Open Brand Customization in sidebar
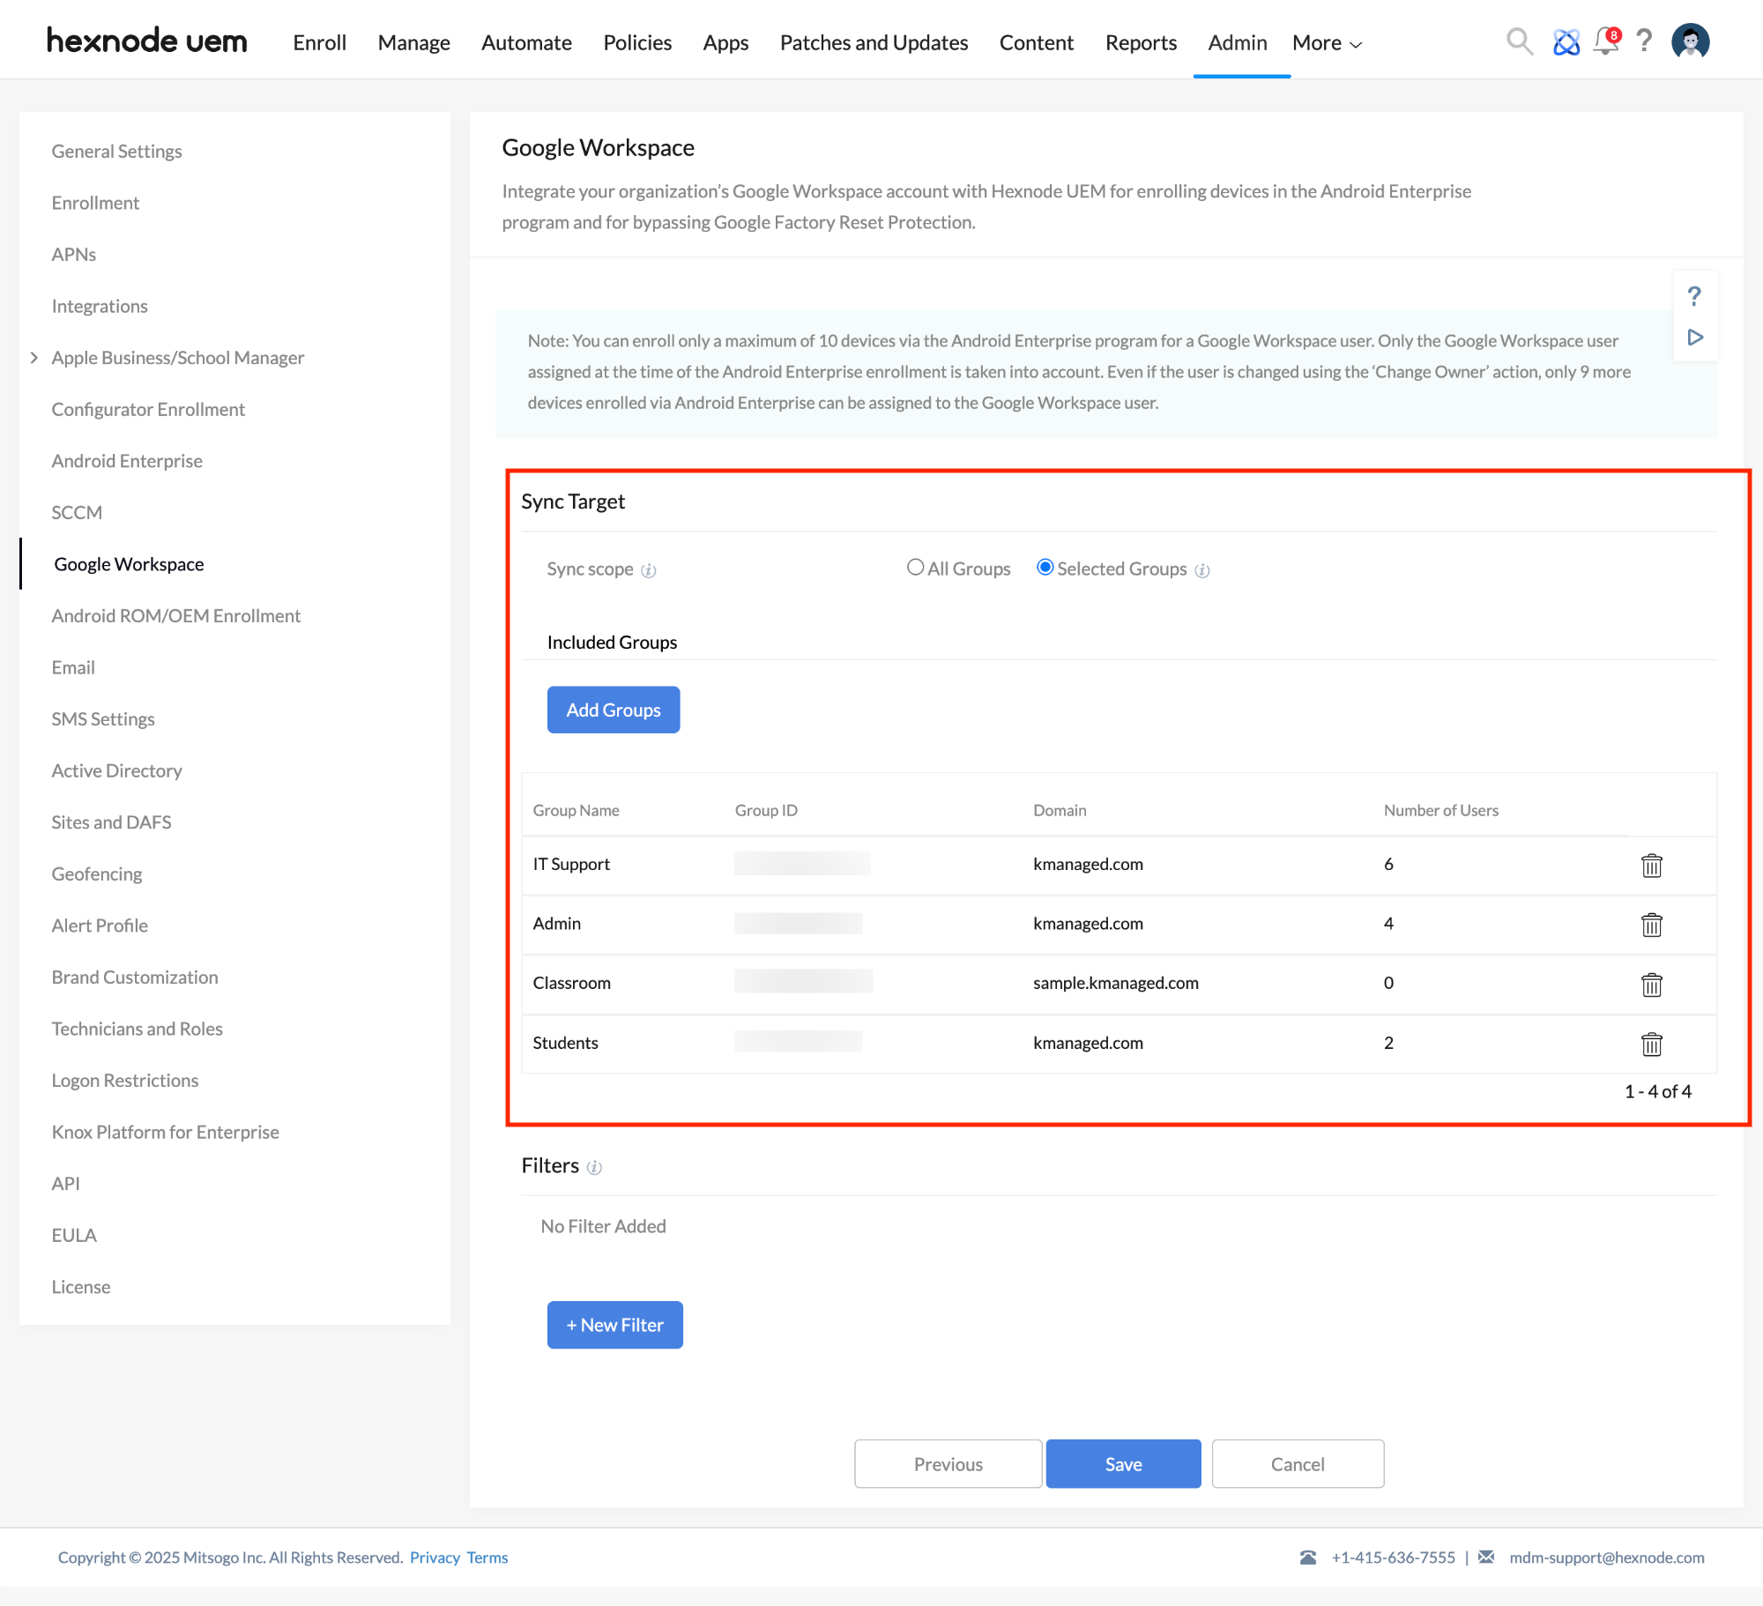 coord(135,978)
